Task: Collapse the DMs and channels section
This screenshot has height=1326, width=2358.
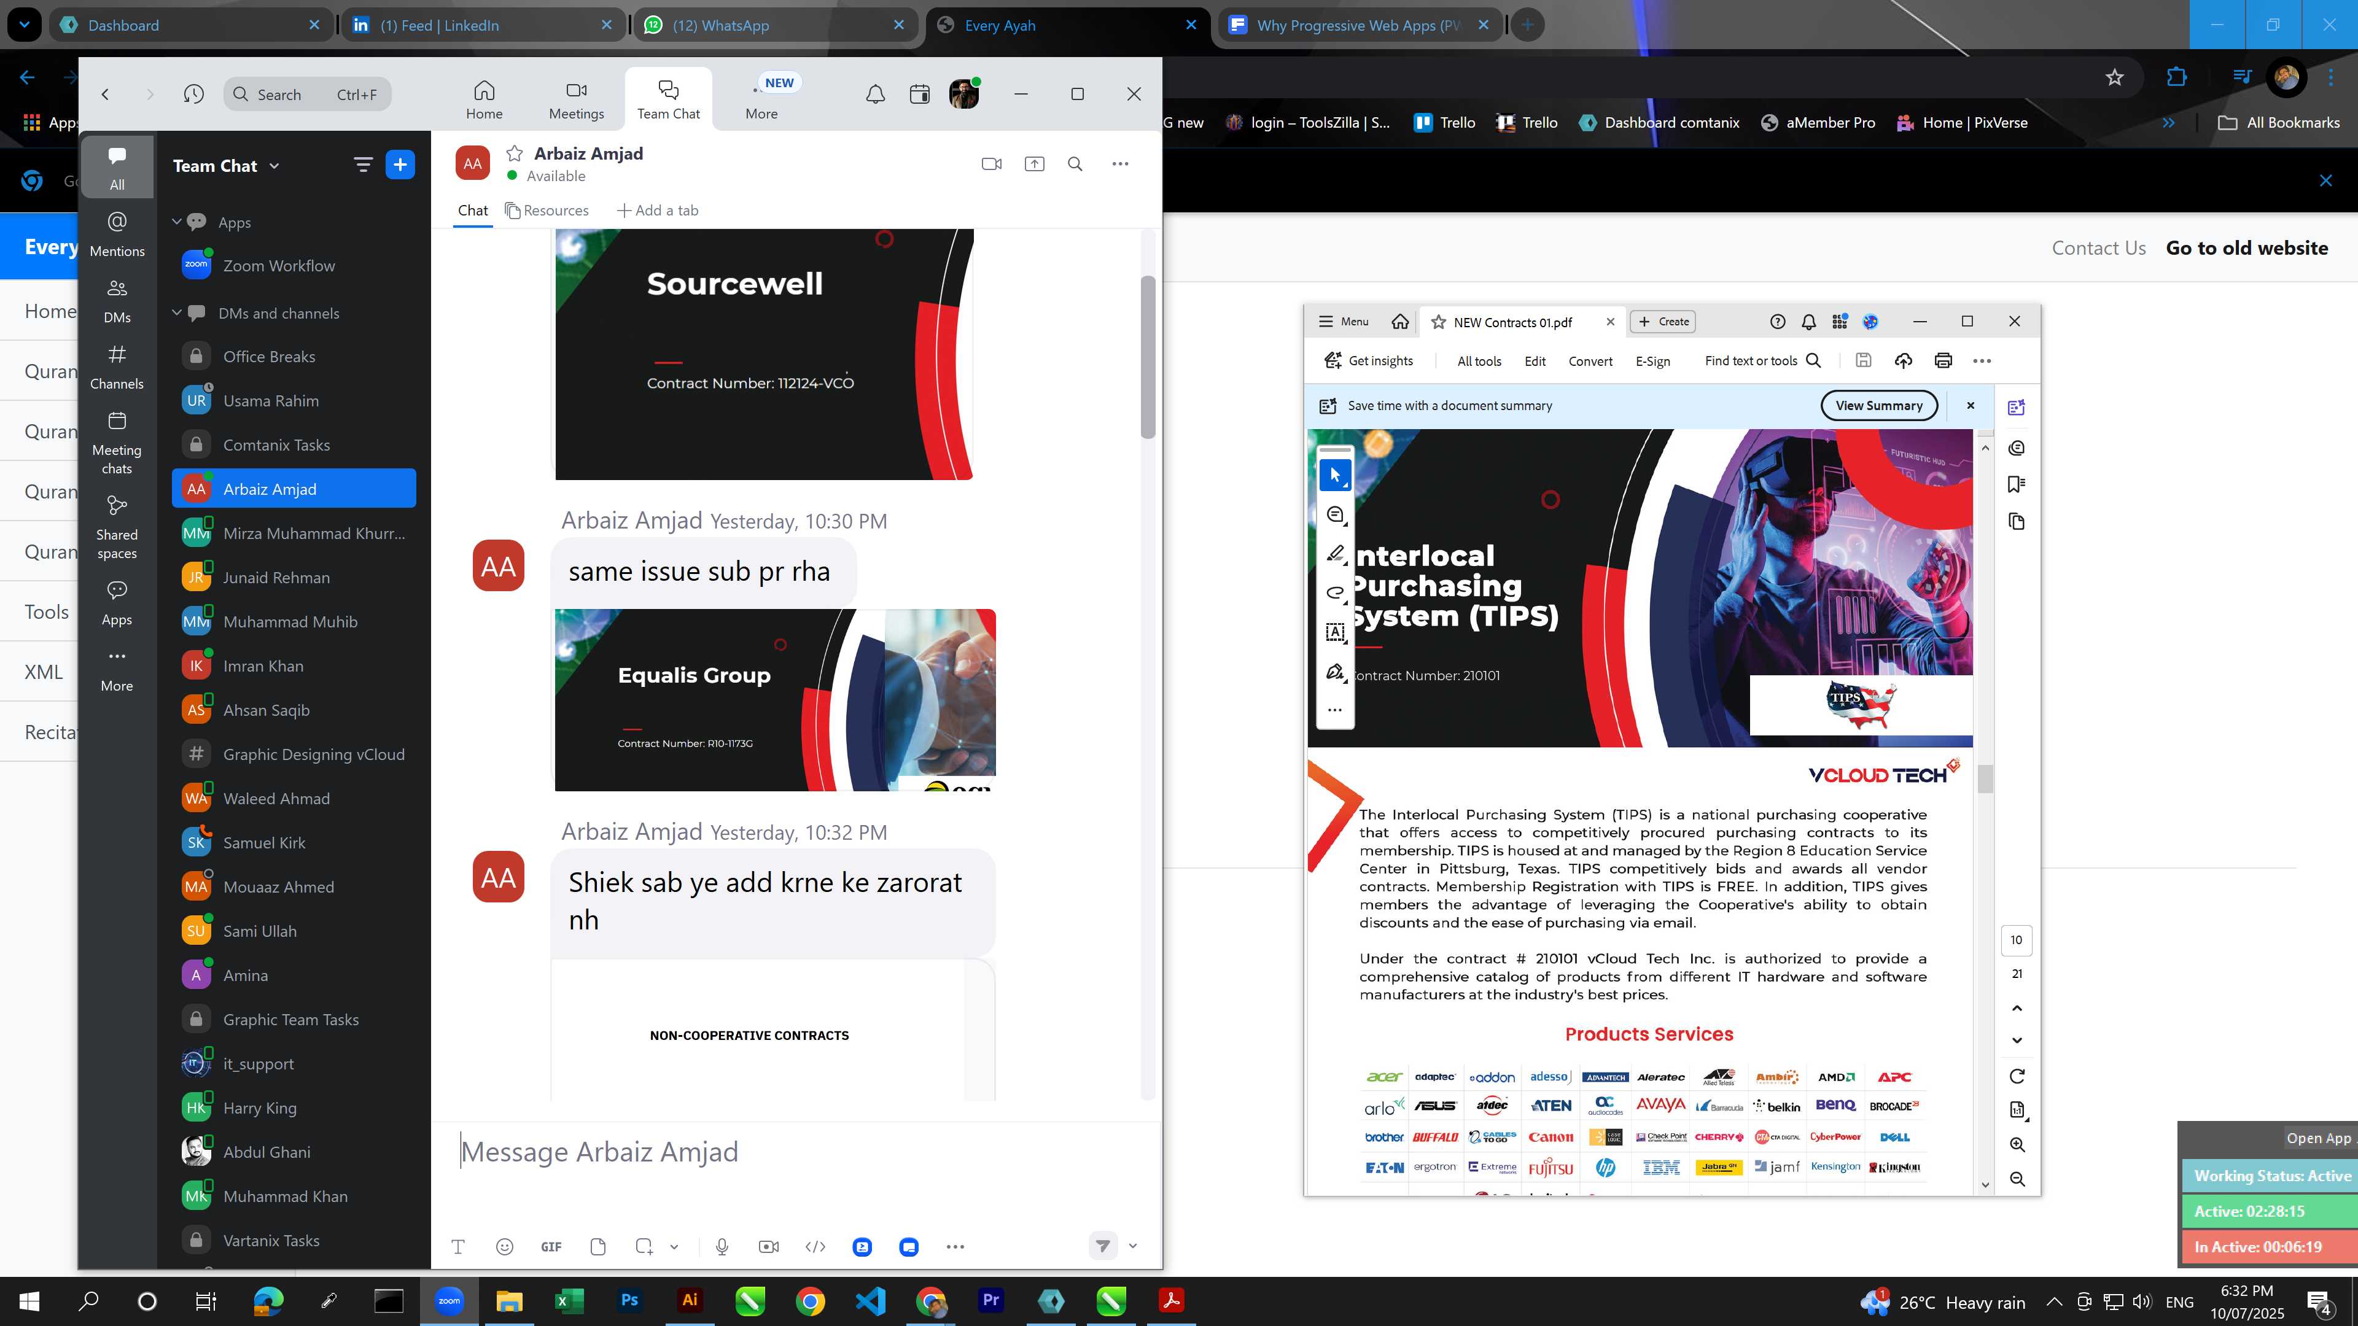Action: click(177, 312)
